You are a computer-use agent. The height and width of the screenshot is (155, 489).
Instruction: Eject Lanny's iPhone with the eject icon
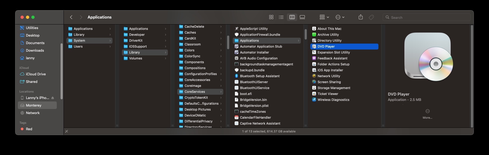53,98
